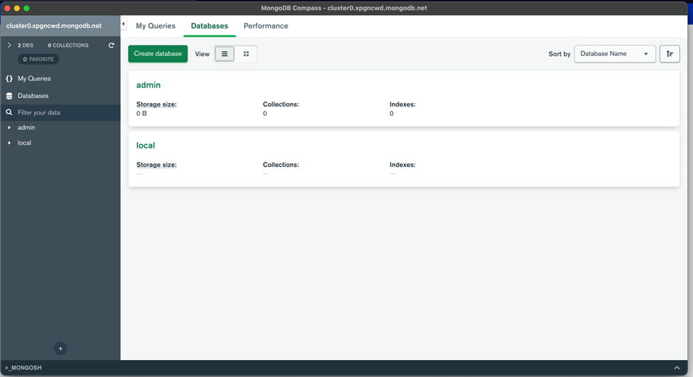This screenshot has width=693, height=377.
Task: Select local in the sidebar tree
Action: pyautogui.click(x=24, y=143)
